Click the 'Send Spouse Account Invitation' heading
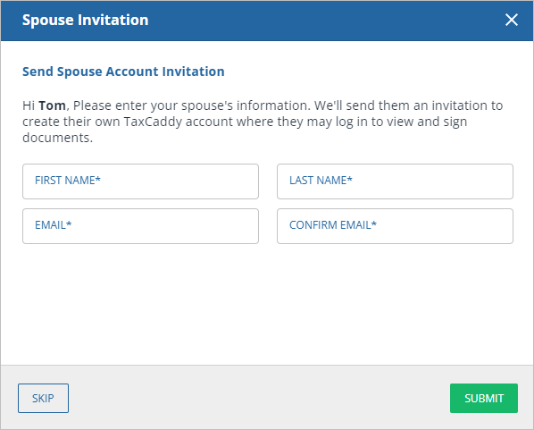The height and width of the screenshot is (430, 534). coord(123,72)
